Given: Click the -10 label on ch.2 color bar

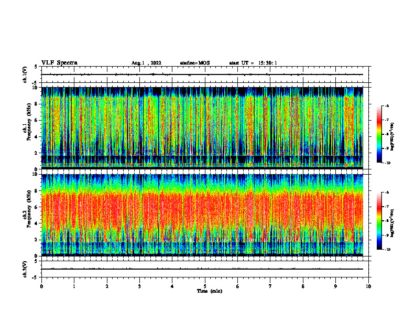Looking at the screenshot, I should [388, 250].
